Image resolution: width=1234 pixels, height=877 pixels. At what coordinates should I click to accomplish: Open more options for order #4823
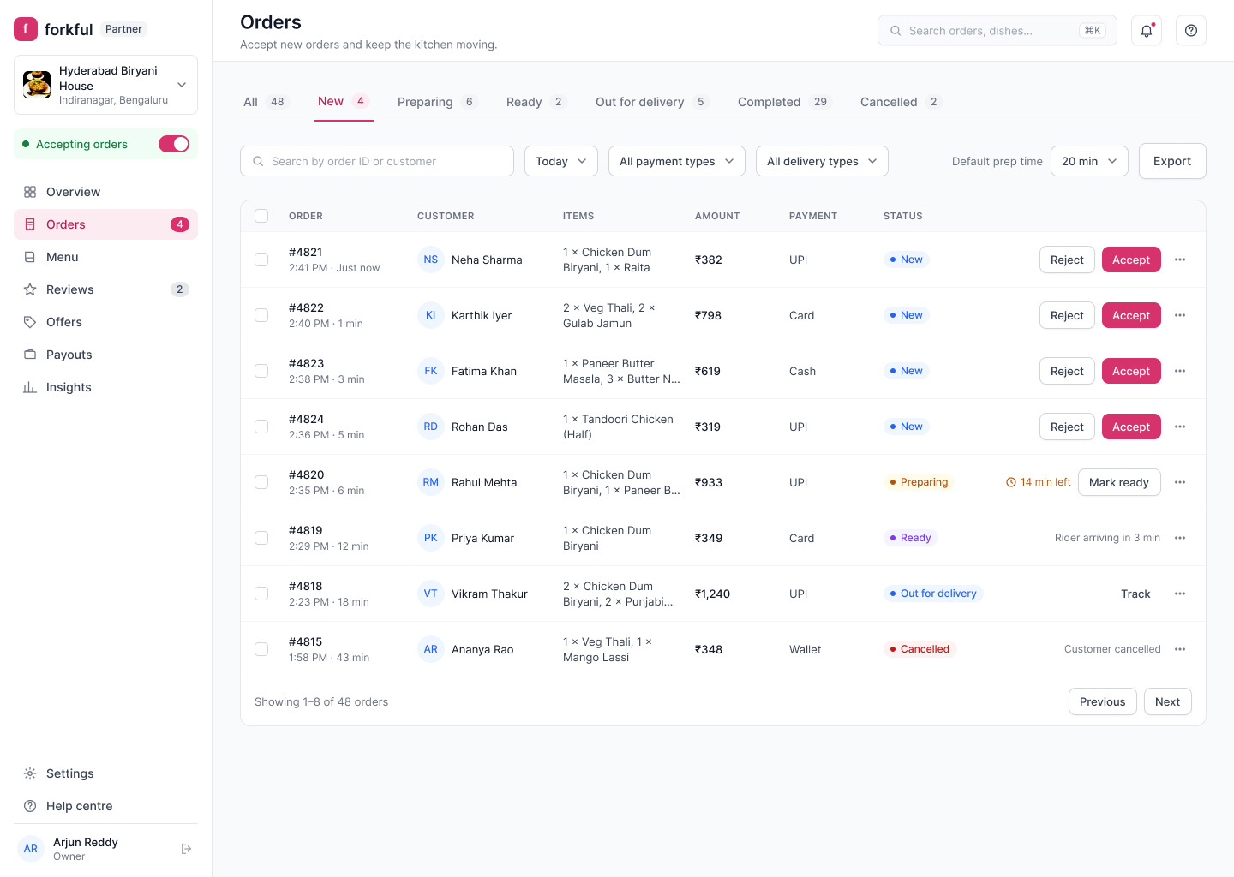click(x=1180, y=371)
